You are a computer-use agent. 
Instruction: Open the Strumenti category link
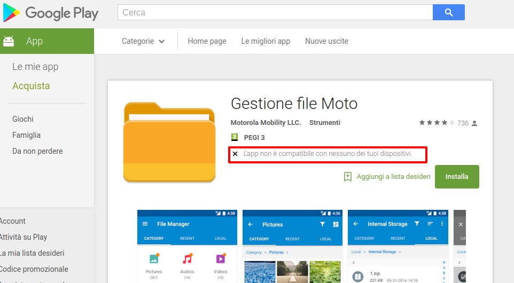pos(324,122)
